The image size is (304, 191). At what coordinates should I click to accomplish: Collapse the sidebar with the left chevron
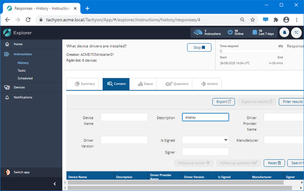pos(55,184)
